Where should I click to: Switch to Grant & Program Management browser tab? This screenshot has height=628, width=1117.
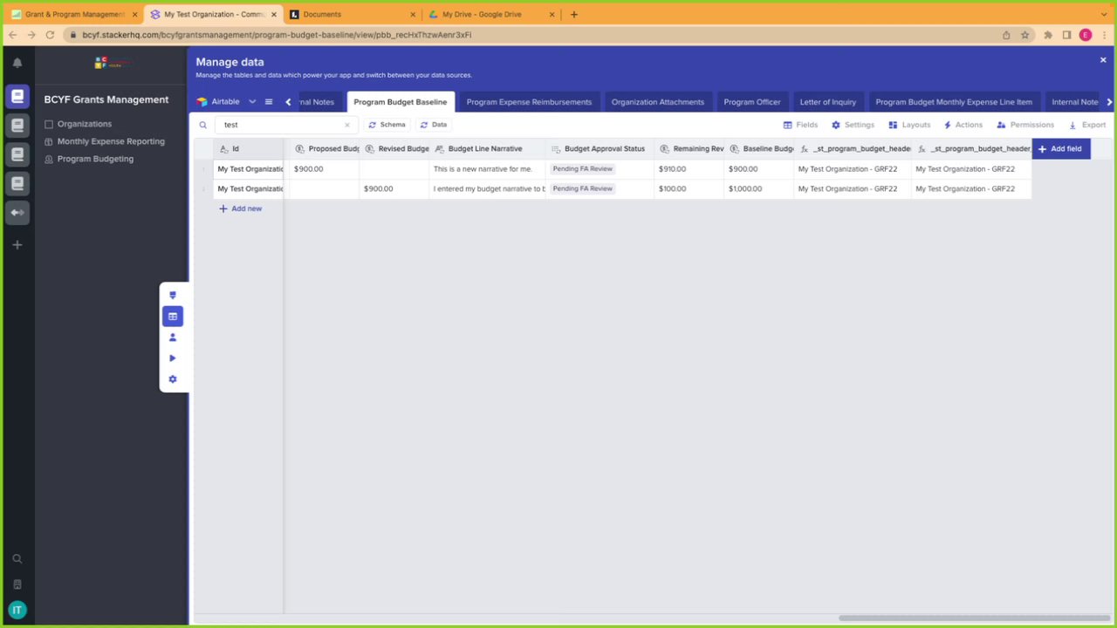(74, 14)
